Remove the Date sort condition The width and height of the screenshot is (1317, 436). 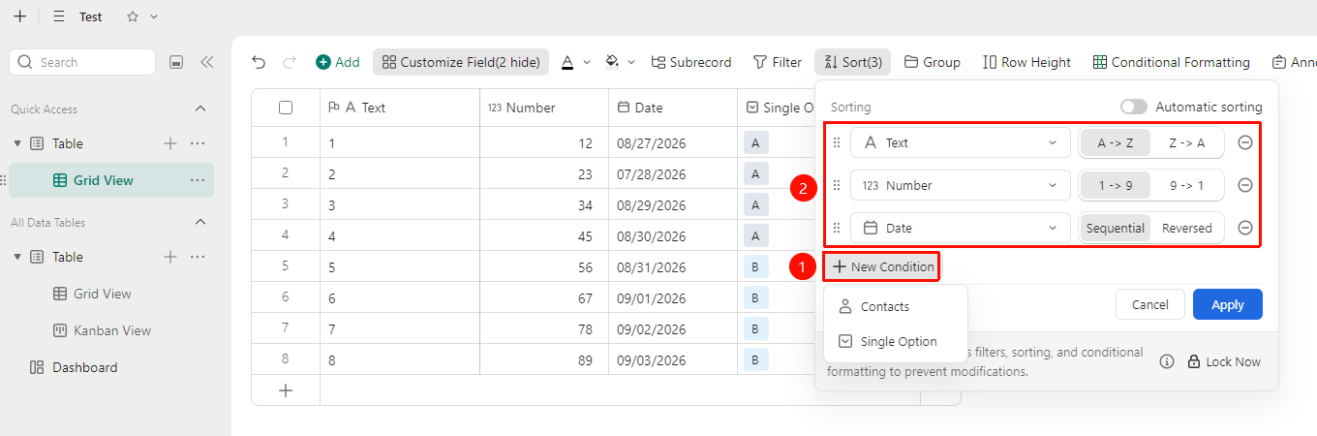1245,228
